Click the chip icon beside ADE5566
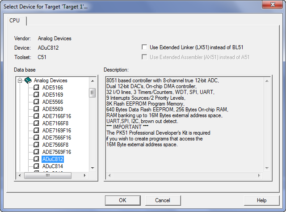The image size is (286, 212). point(36,102)
